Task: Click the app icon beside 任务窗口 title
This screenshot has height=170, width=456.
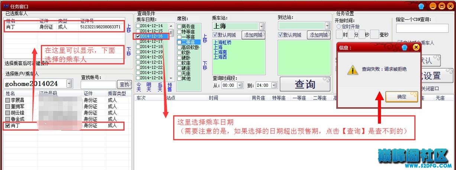Action: pyautogui.click(x=6, y=6)
